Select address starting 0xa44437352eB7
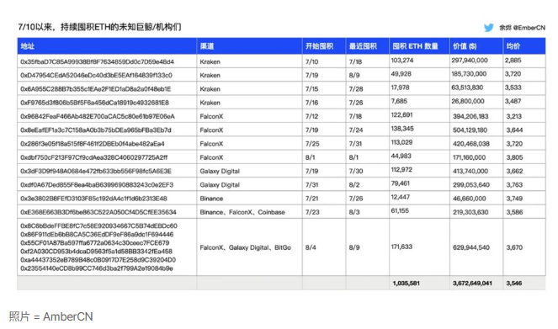 point(98,260)
